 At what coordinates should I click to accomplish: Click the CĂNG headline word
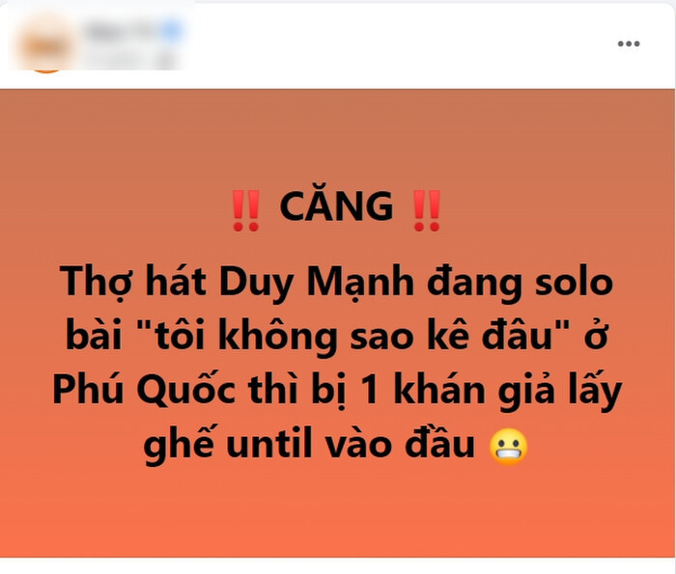(336, 205)
